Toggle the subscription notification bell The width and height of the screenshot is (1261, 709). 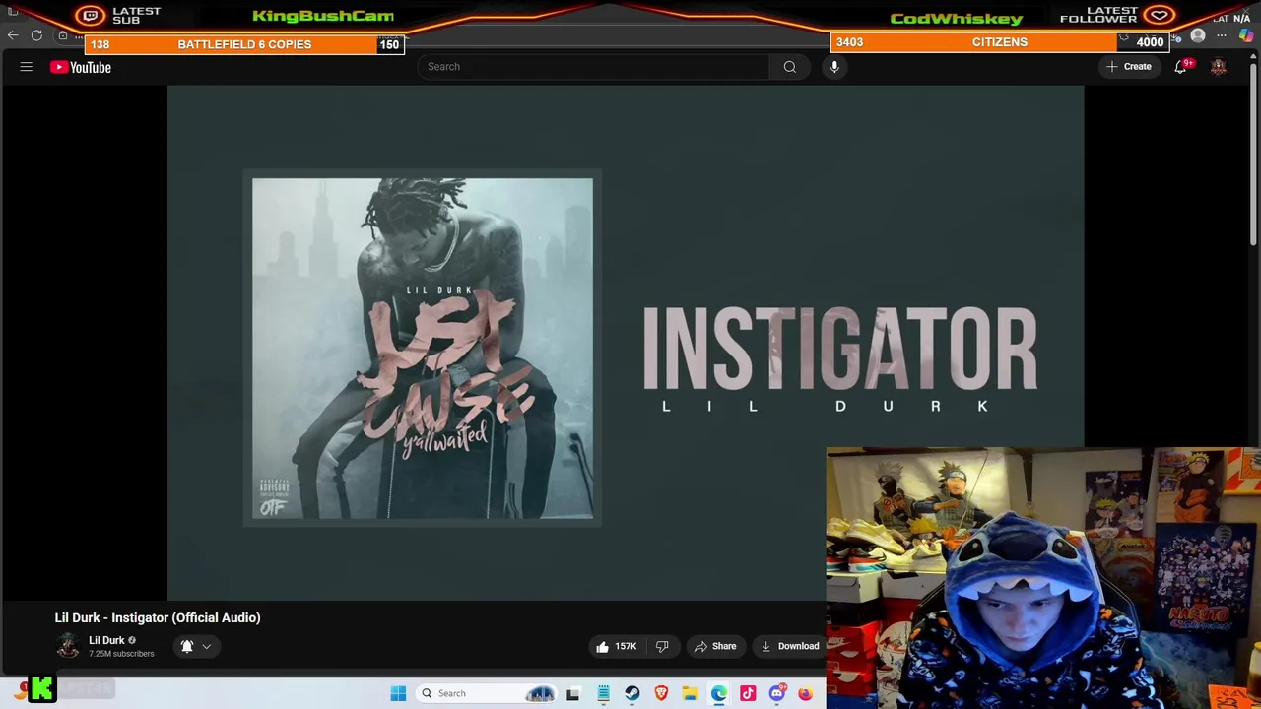[x=187, y=646]
